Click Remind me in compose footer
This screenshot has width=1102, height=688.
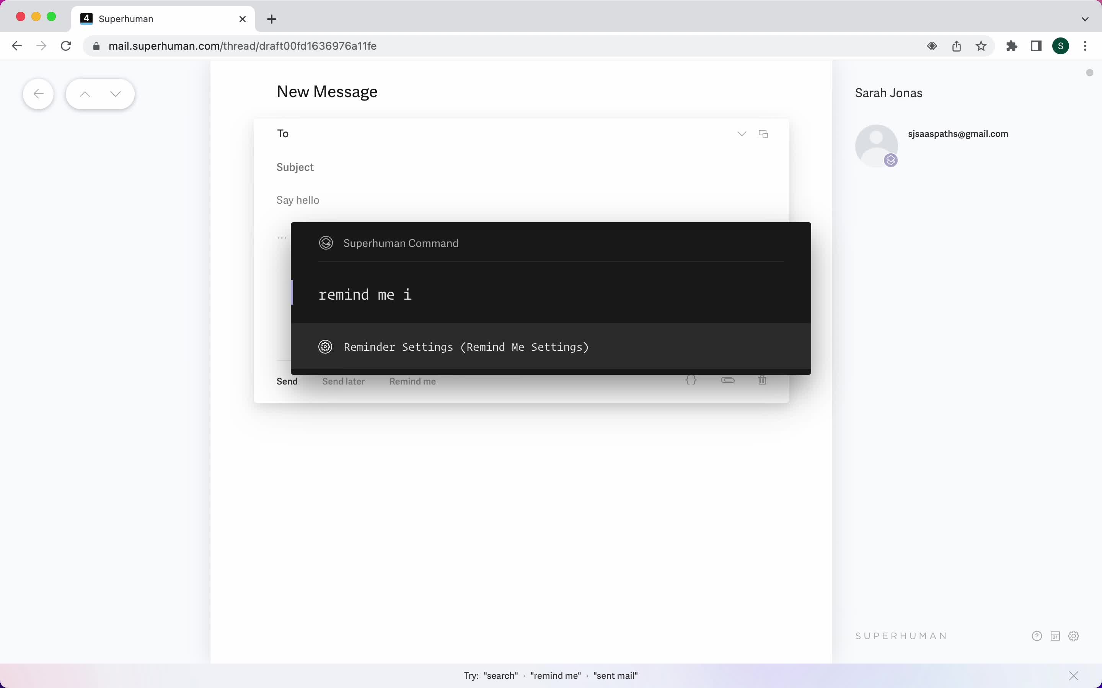click(x=412, y=381)
